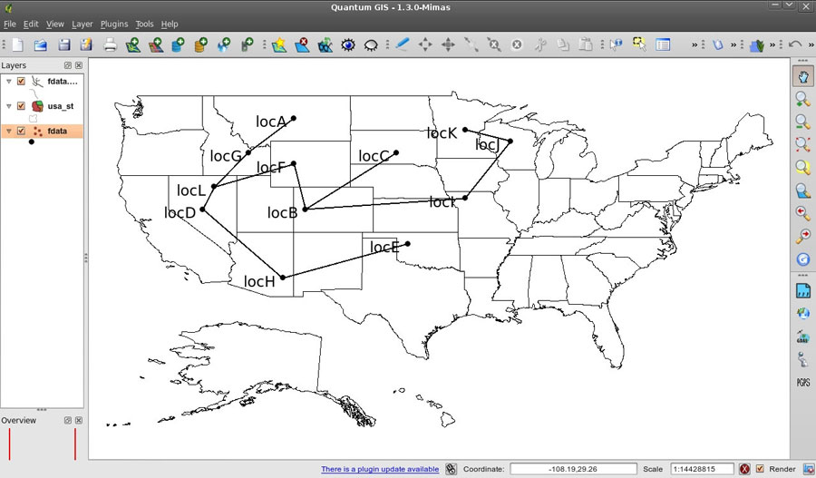Open the Plugins menu
Screen dimensions: 816x478
[x=114, y=24]
